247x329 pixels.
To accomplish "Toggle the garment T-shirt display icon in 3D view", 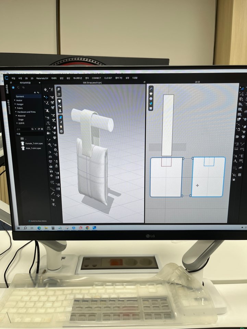I will (60, 100).
